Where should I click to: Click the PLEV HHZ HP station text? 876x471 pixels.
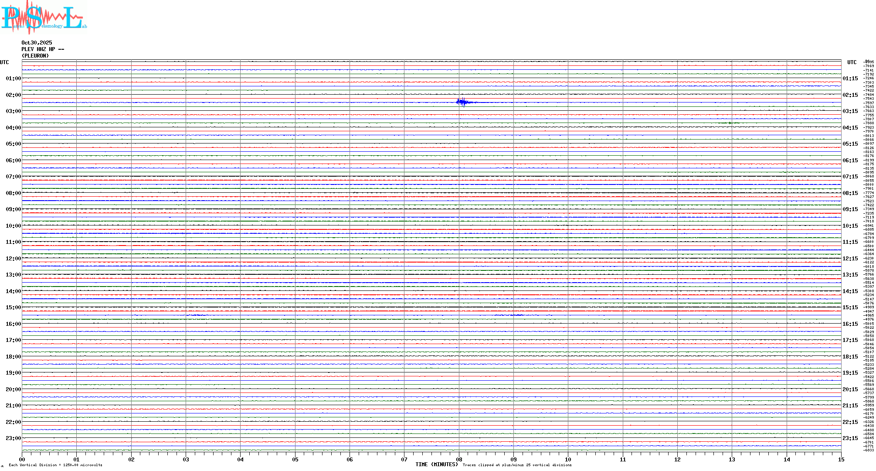42,49
